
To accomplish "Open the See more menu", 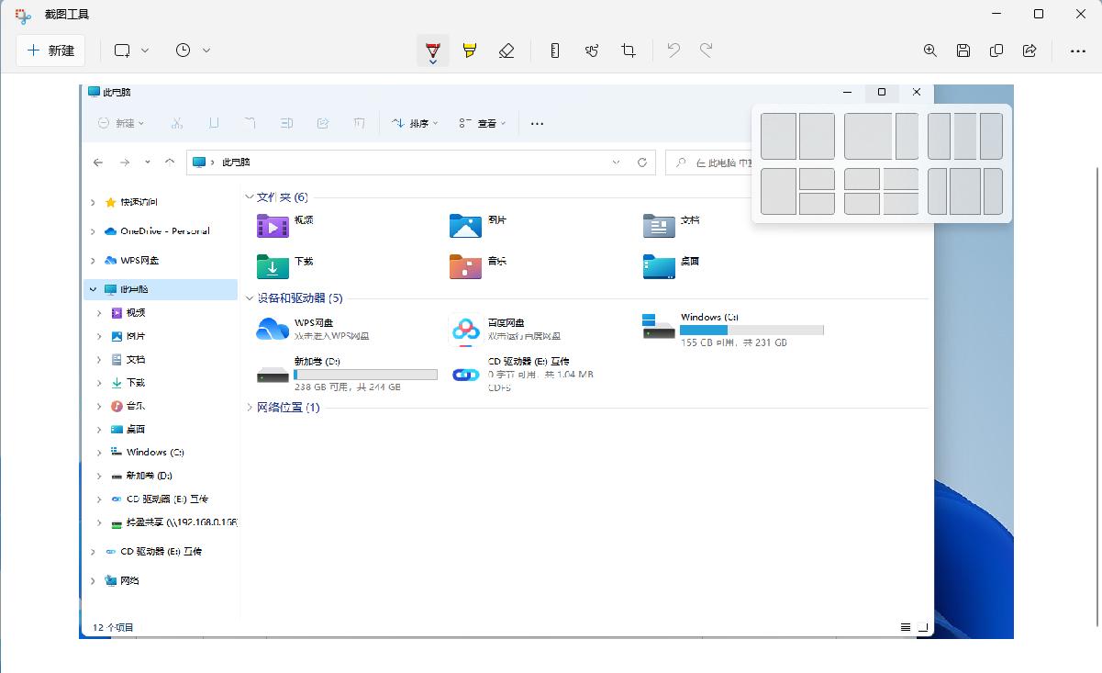I will click(x=1077, y=50).
